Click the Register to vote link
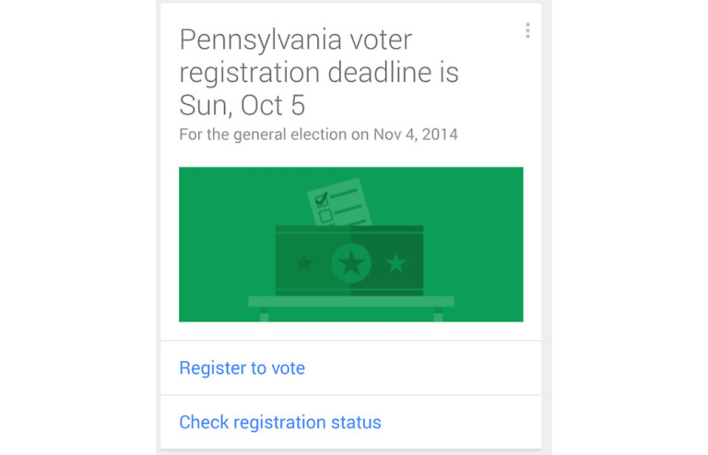 [242, 368]
